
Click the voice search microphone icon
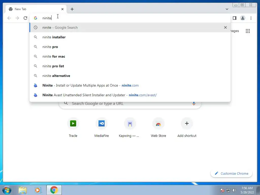[x=194, y=104]
